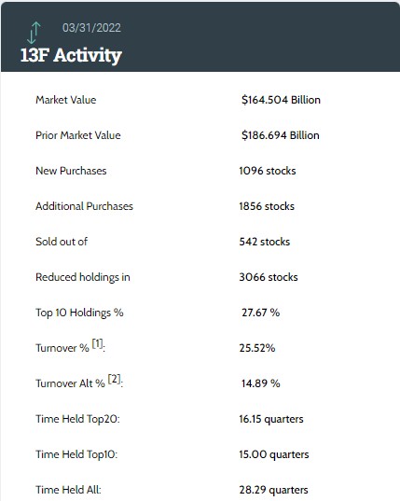
Task: Click the Prior Market Value label
Action: click(78, 135)
